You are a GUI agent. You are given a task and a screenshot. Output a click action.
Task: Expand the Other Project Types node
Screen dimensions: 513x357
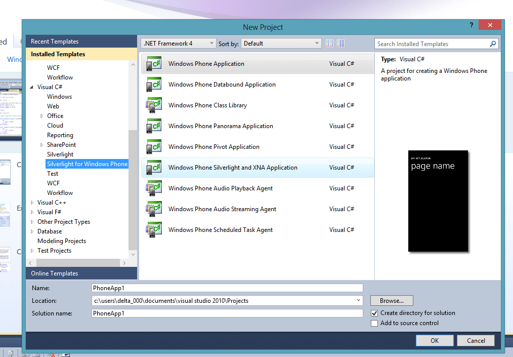click(x=32, y=222)
